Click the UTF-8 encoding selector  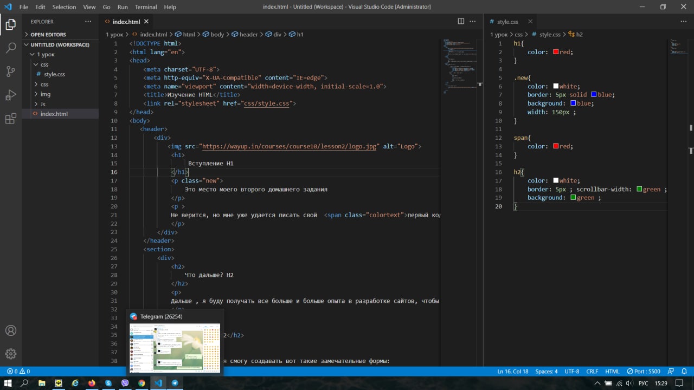coord(571,372)
